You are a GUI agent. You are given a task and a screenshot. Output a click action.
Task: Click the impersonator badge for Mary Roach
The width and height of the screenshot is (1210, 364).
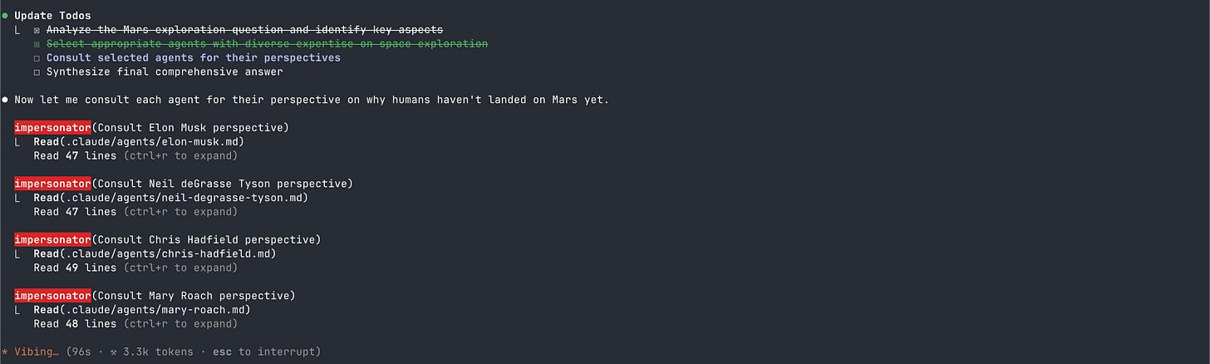52,296
